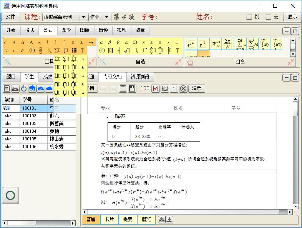This screenshot has width=302, height=228.
Task: Click the 显示 button
Action: pyautogui.click(x=292, y=17)
